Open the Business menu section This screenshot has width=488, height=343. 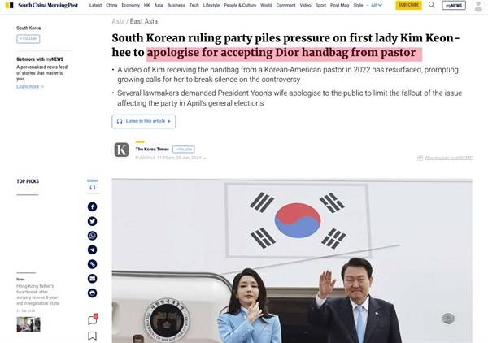[176, 6]
